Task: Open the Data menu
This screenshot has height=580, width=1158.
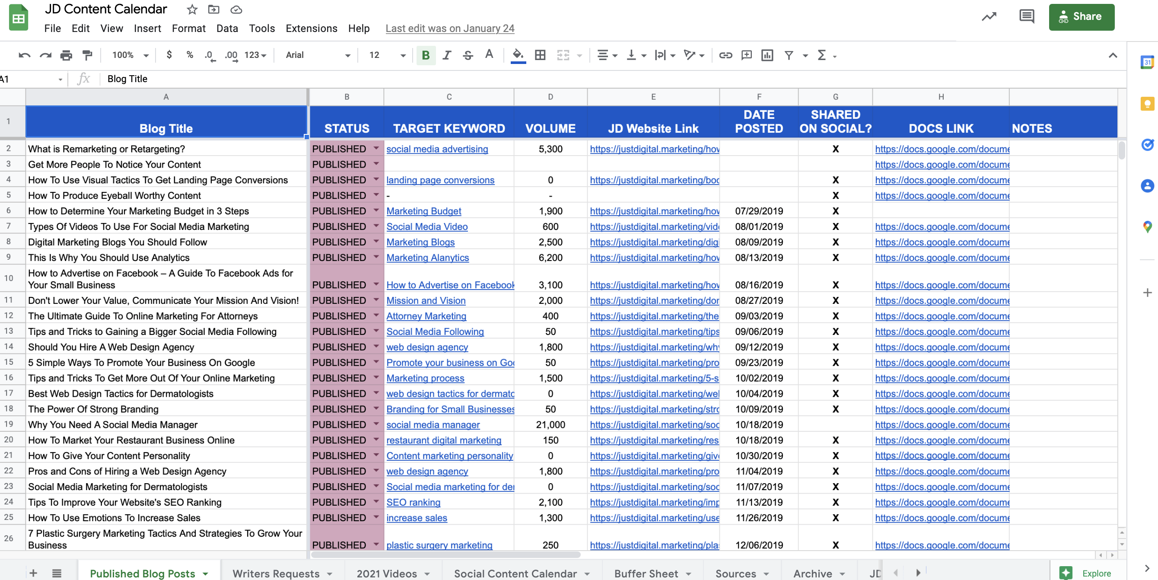Action: coord(227,29)
